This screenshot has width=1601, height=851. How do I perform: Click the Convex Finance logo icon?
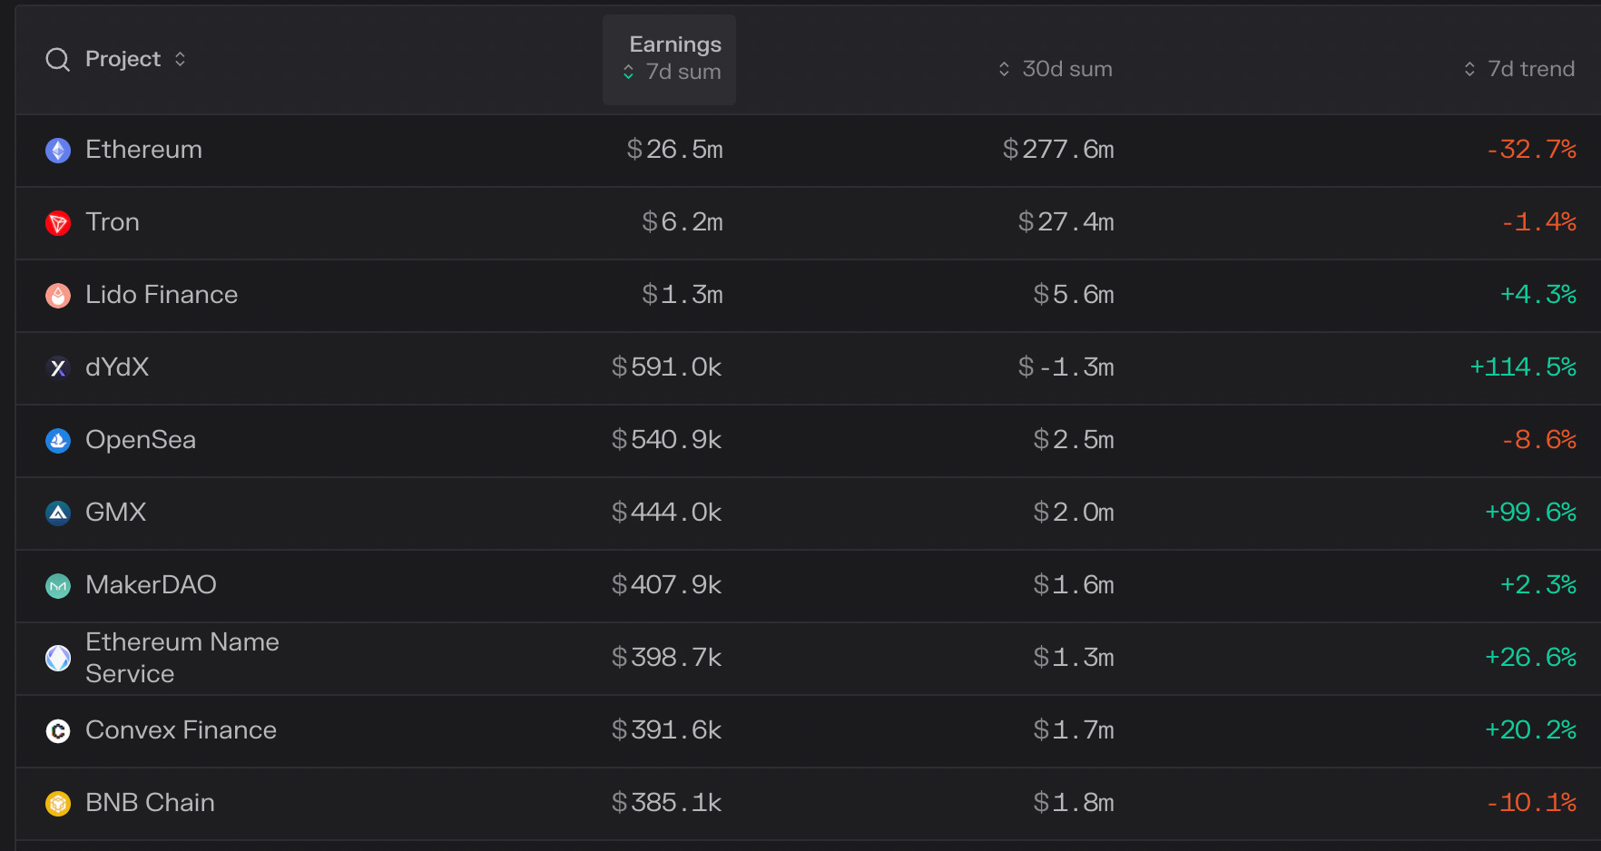pos(58,731)
